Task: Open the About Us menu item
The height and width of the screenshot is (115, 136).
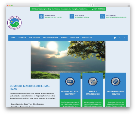Action: [22, 38]
